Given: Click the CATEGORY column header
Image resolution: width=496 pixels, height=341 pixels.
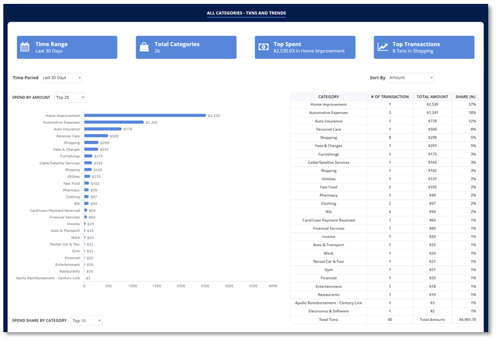Looking at the screenshot, I should pyautogui.click(x=328, y=96).
